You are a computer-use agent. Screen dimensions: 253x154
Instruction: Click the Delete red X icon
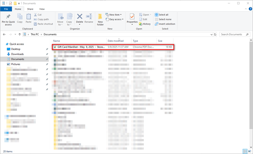point(79,16)
